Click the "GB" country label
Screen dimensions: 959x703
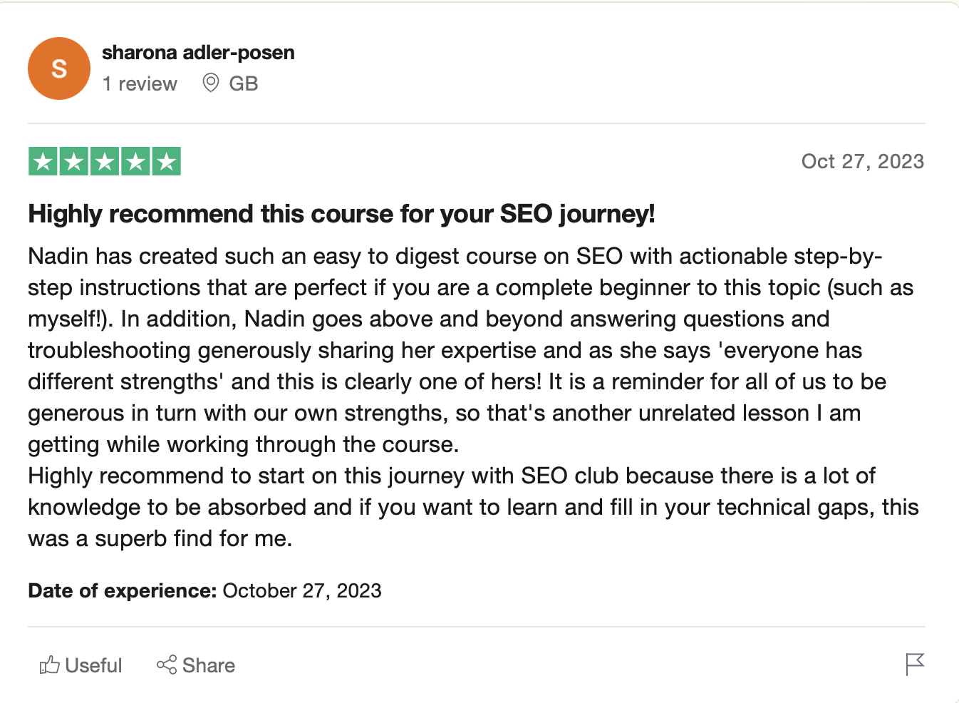244,84
